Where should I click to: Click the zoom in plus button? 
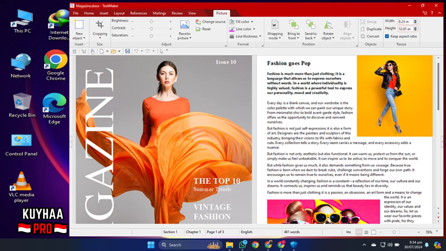tap(419, 232)
